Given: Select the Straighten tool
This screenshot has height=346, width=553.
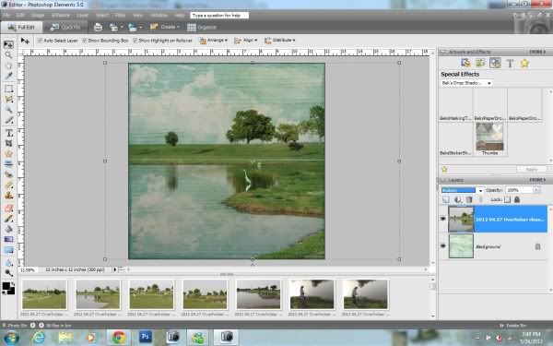Looking at the screenshot, I should click(x=8, y=164).
